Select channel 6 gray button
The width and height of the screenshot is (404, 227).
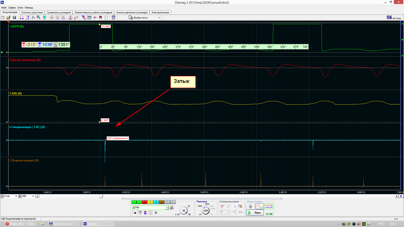click(x=167, y=202)
